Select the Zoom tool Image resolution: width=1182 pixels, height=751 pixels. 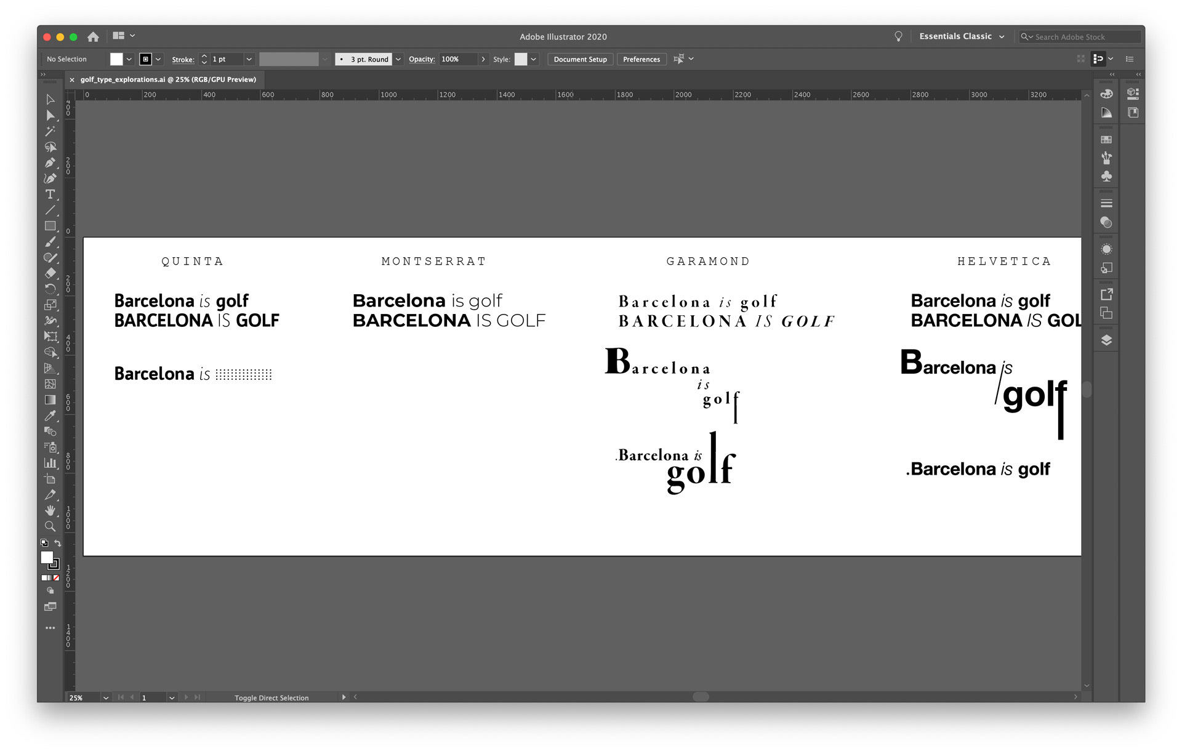50,526
